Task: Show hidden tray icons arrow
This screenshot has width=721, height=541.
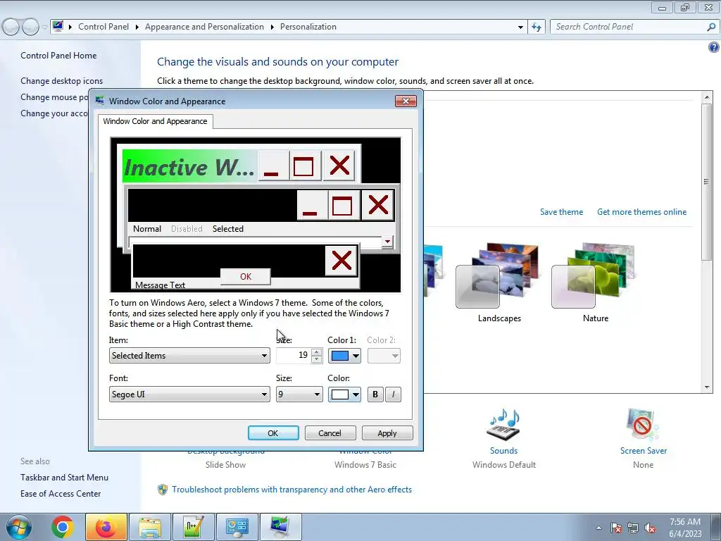Action: click(598, 528)
